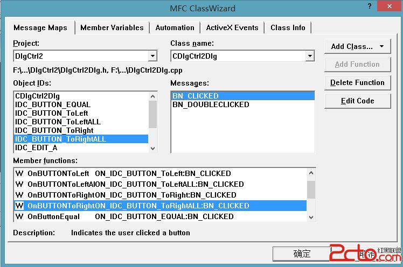Image resolution: width=403 pixels, height=267 pixels.
Task: Switch to the Message Maps tab
Action: [x=40, y=27]
